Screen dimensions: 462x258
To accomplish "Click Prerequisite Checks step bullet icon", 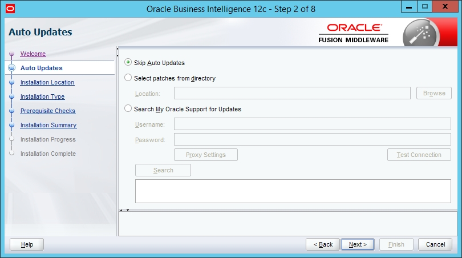I will [x=12, y=111].
